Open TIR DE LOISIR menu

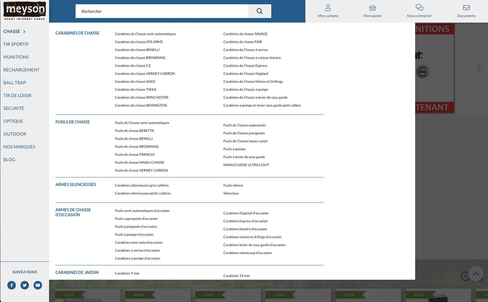click(x=17, y=96)
